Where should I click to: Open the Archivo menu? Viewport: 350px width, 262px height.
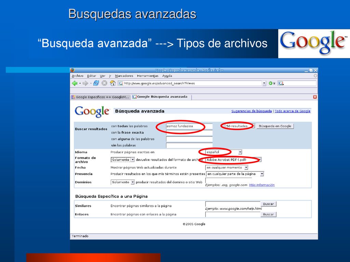[x=78, y=76]
